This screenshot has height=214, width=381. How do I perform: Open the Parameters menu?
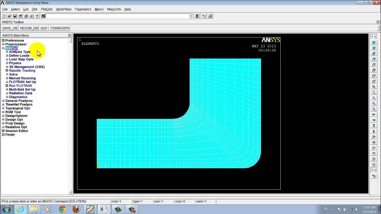coord(83,9)
